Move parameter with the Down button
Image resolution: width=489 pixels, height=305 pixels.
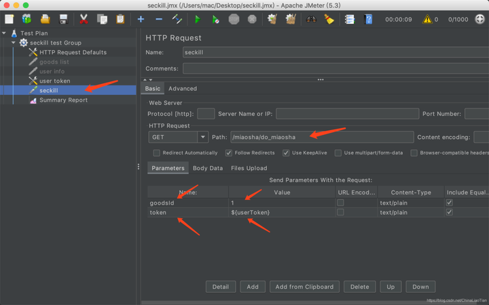pos(420,287)
